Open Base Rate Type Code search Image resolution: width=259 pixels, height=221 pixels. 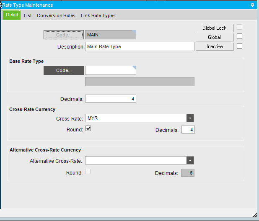[64, 70]
